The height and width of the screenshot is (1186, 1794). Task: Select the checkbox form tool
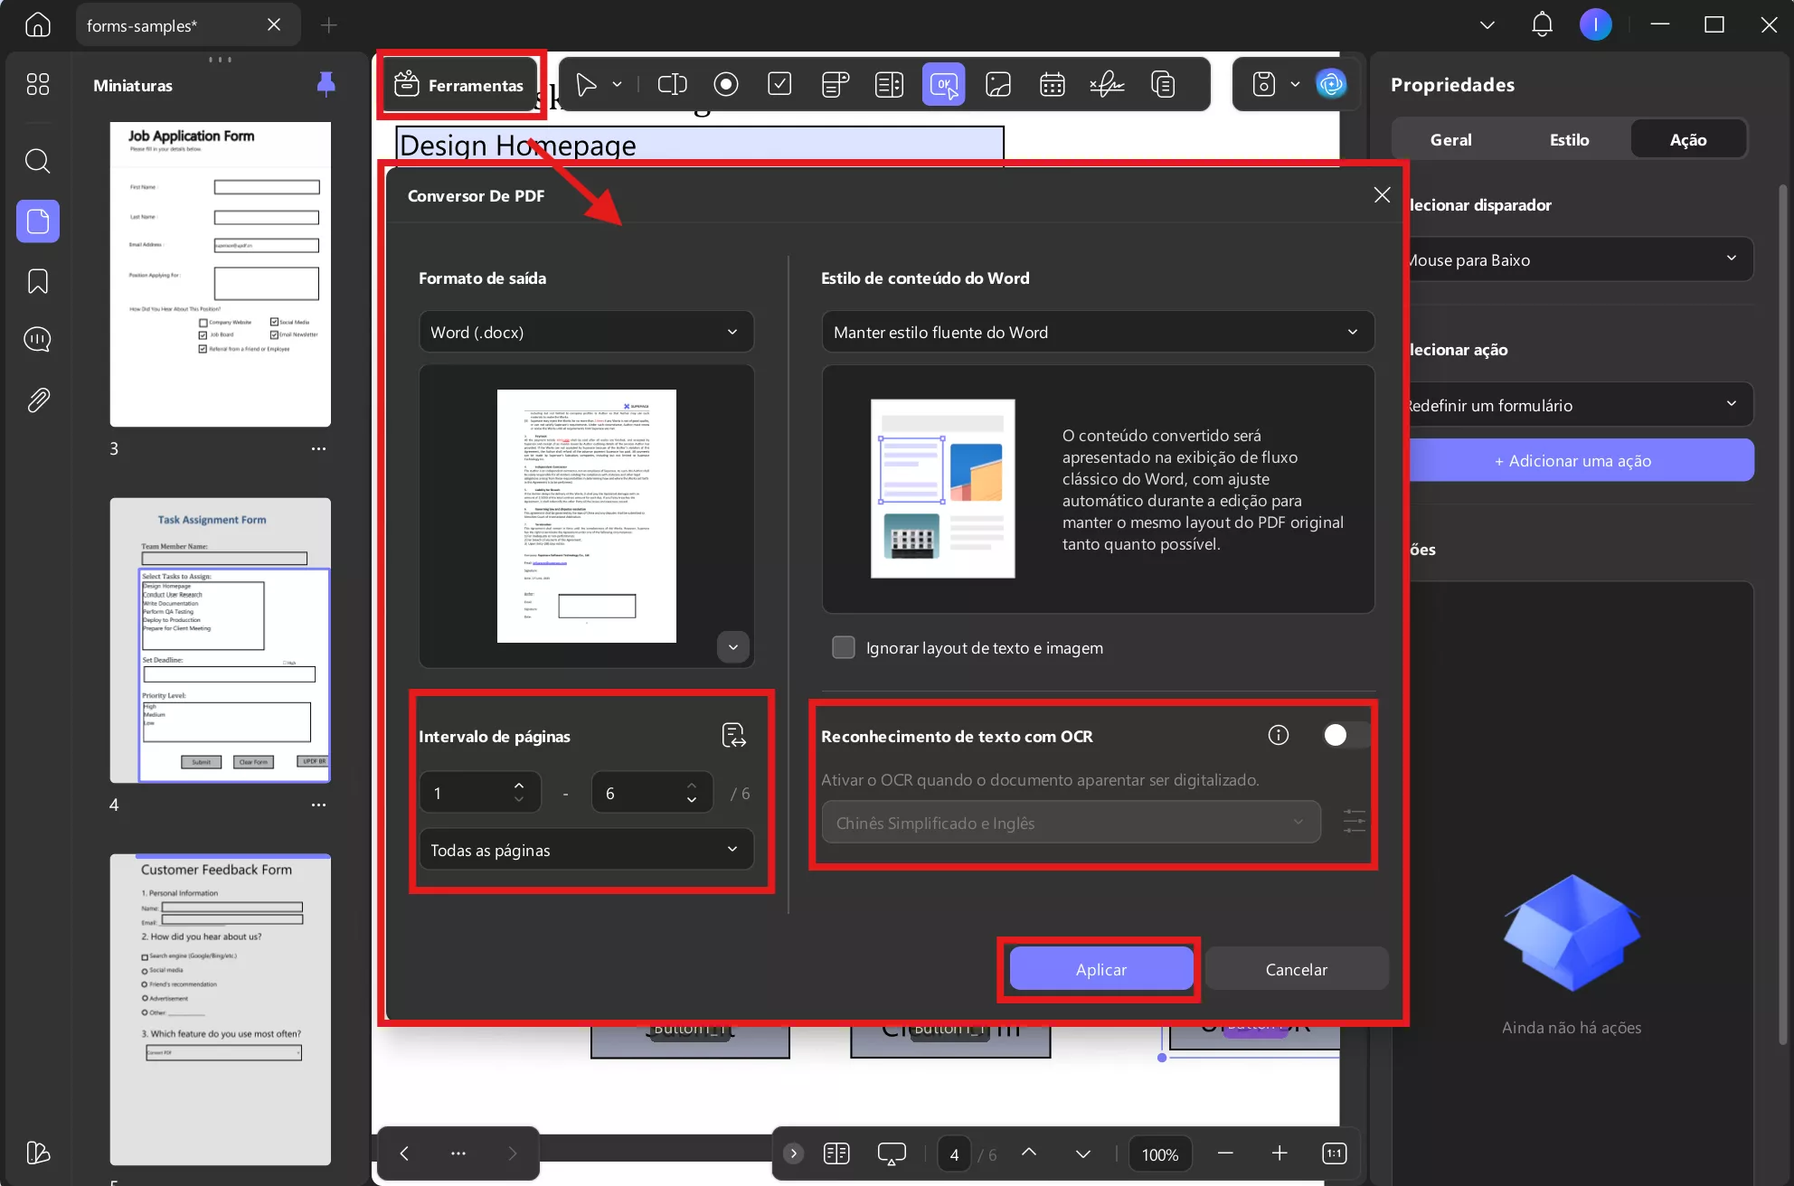tap(779, 84)
